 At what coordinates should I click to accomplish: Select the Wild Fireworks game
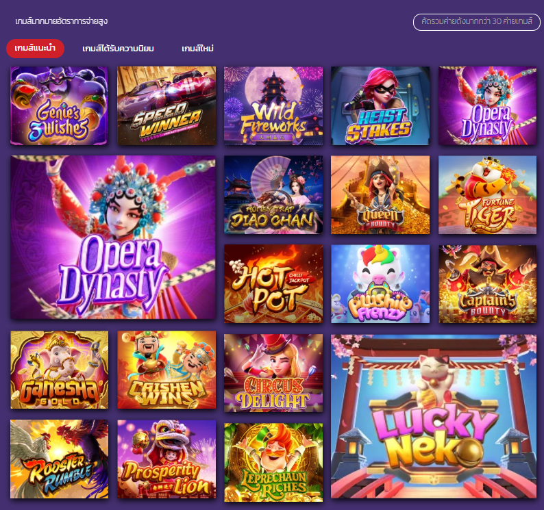point(273,105)
